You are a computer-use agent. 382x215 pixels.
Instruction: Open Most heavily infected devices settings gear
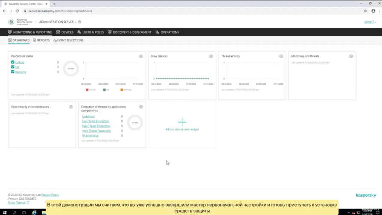pyautogui.click(x=71, y=107)
